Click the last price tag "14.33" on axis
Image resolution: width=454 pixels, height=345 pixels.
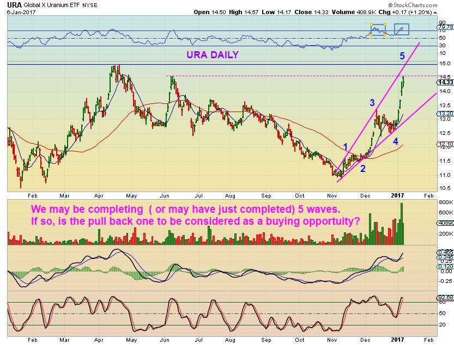click(x=445, y=82)
